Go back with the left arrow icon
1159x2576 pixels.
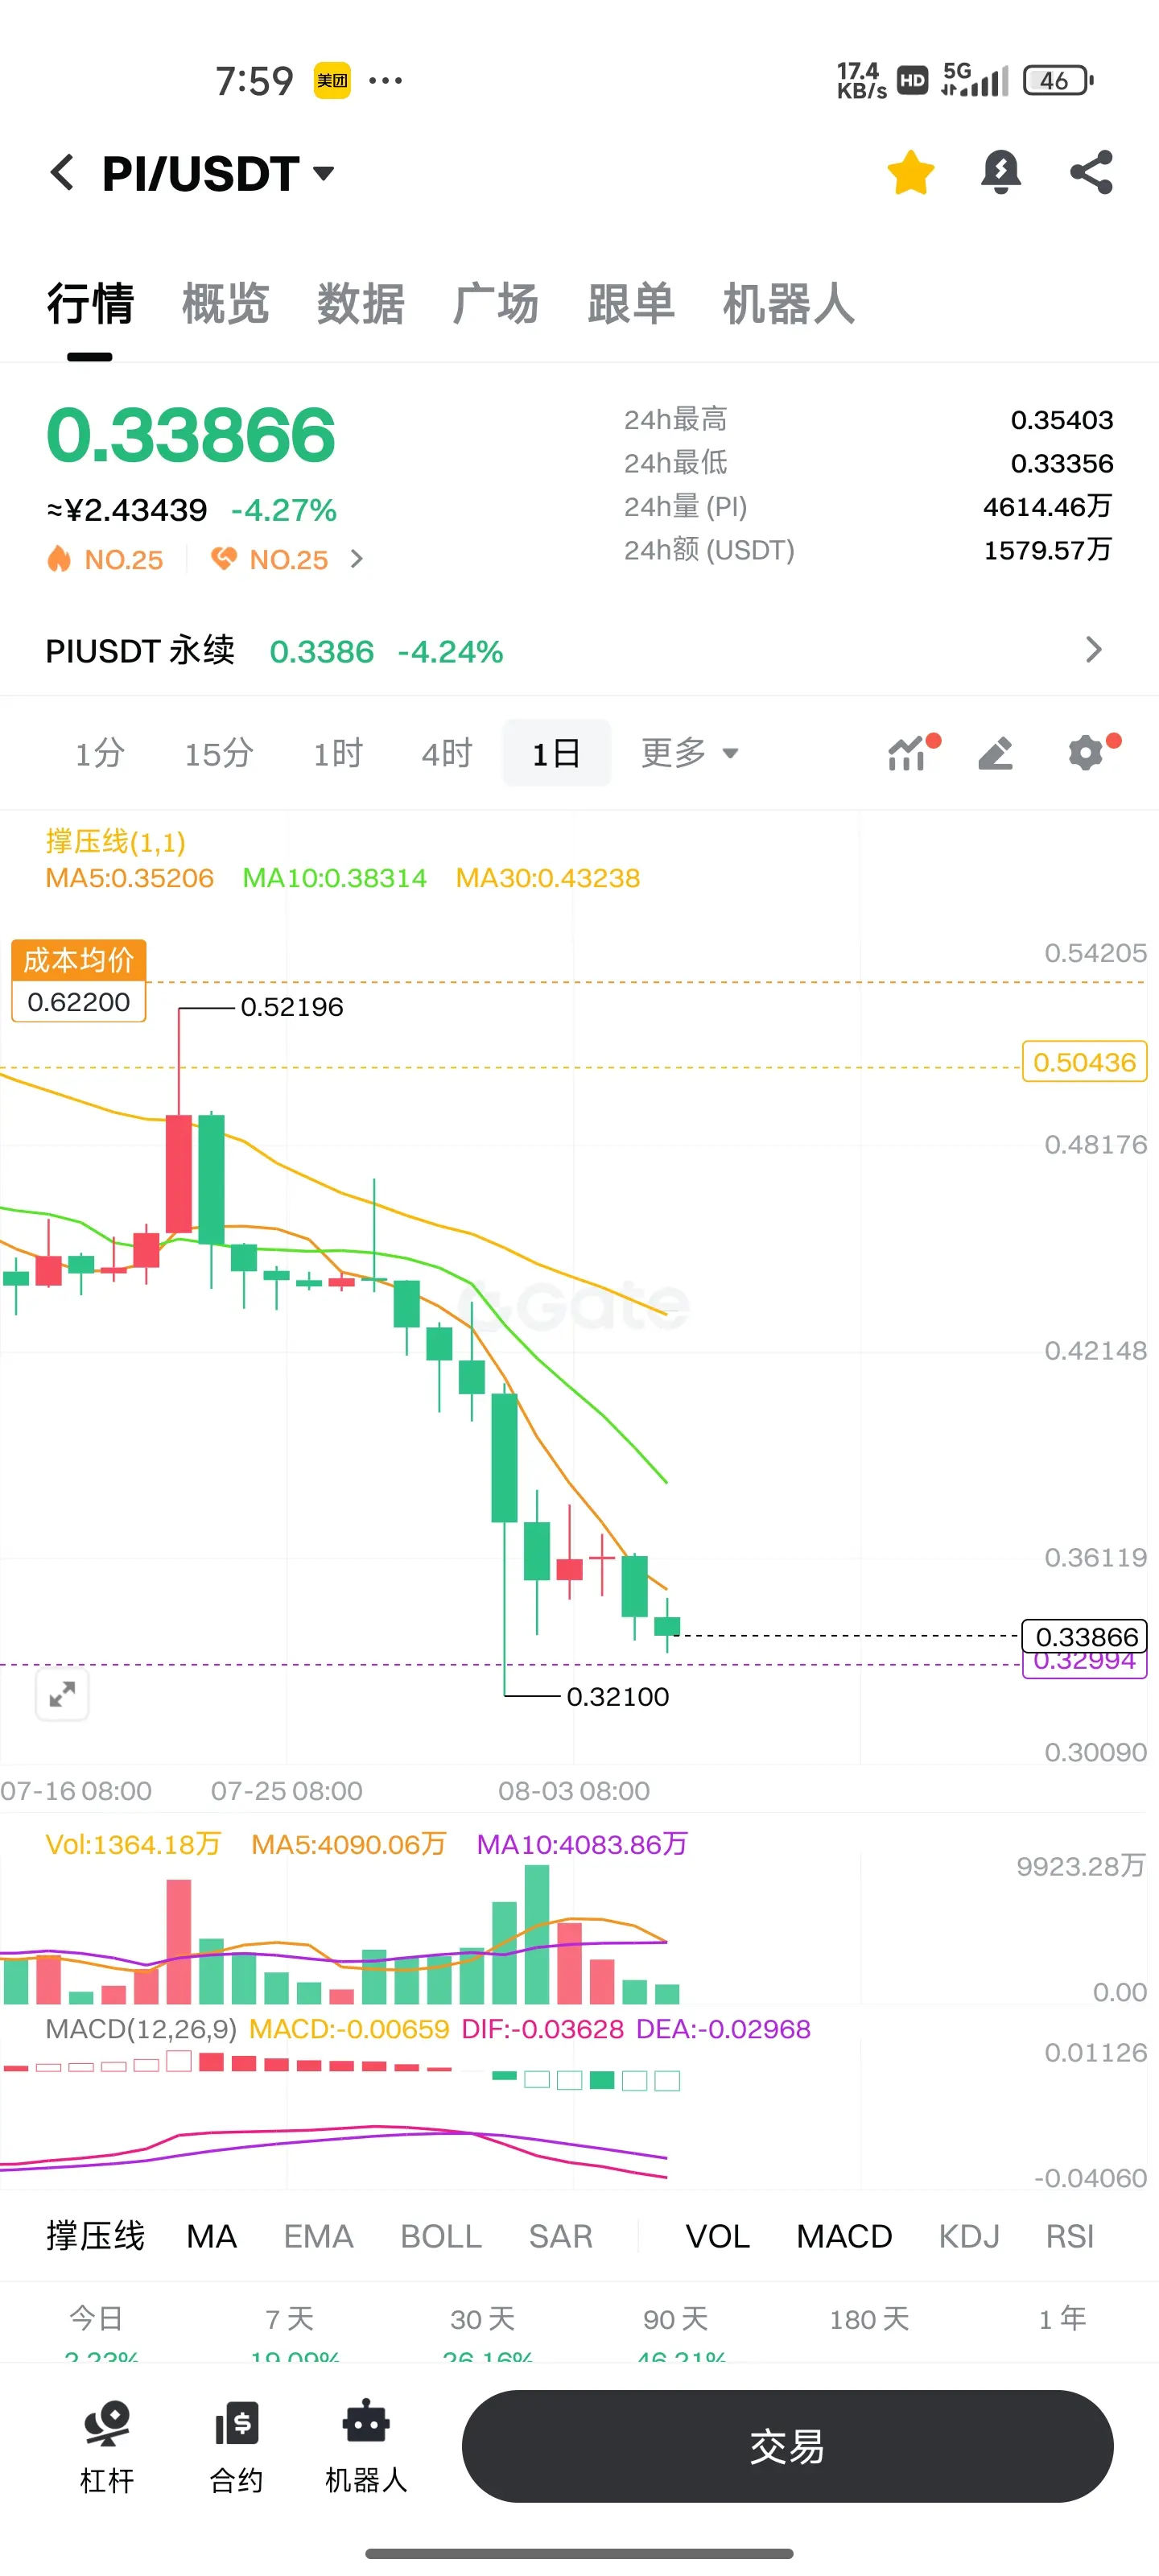pos(62,173)
